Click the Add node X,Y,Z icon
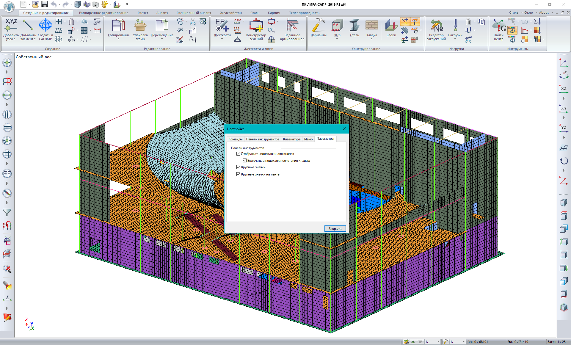 (x=11, y=25)
